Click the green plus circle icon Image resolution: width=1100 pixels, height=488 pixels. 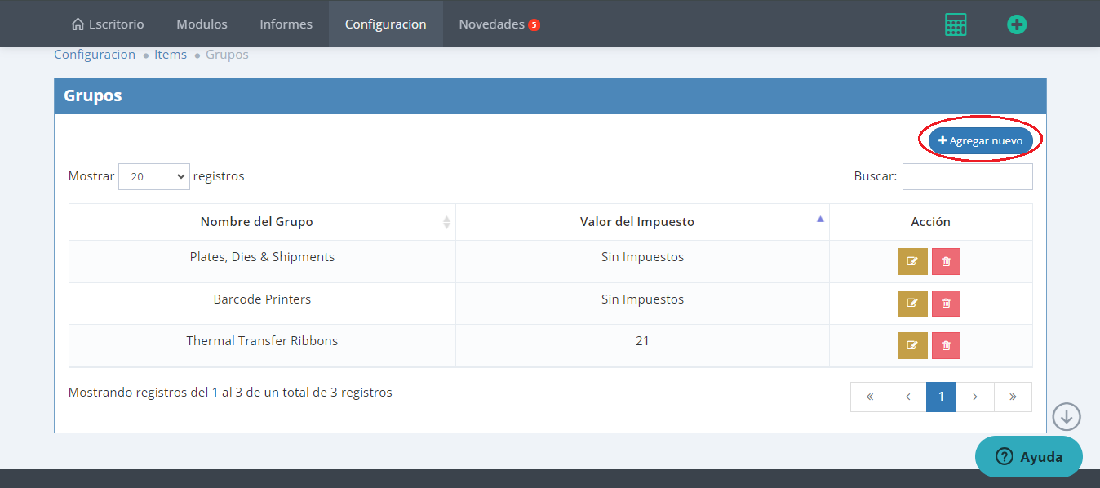point(1016,24)
